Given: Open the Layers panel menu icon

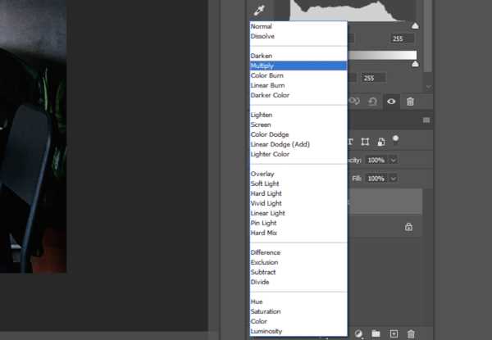Looking at the screenshot, I should 426,120.
